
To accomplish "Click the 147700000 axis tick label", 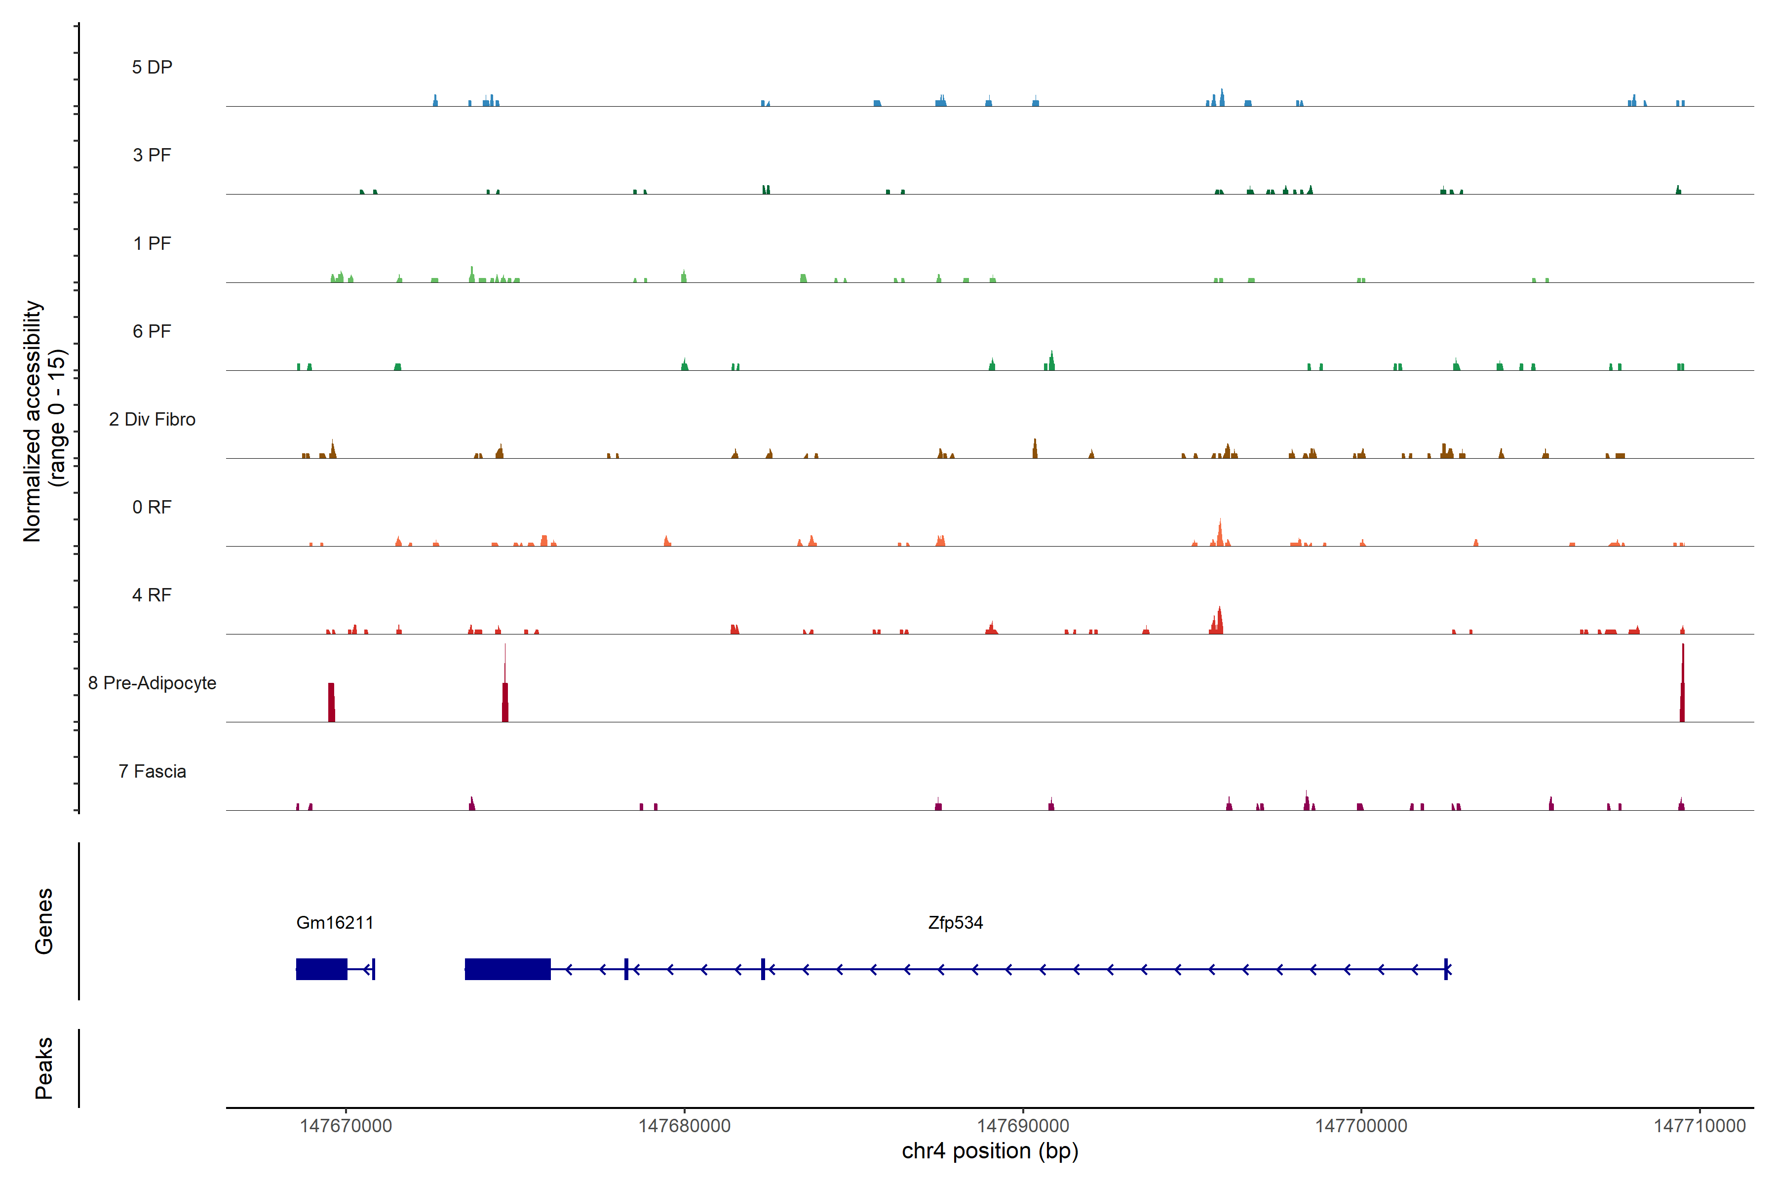I will pyautogui.click(x=1361, y=1125).
